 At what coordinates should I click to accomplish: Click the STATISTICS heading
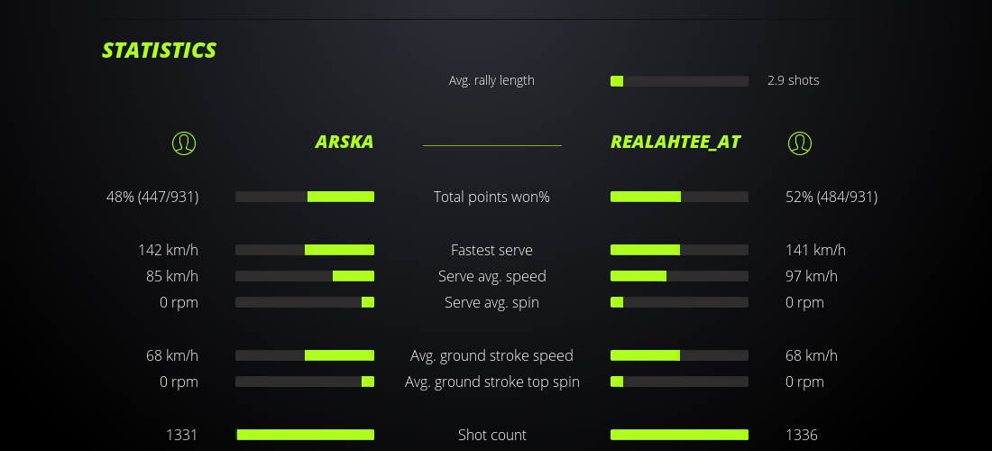coord(160,51)
